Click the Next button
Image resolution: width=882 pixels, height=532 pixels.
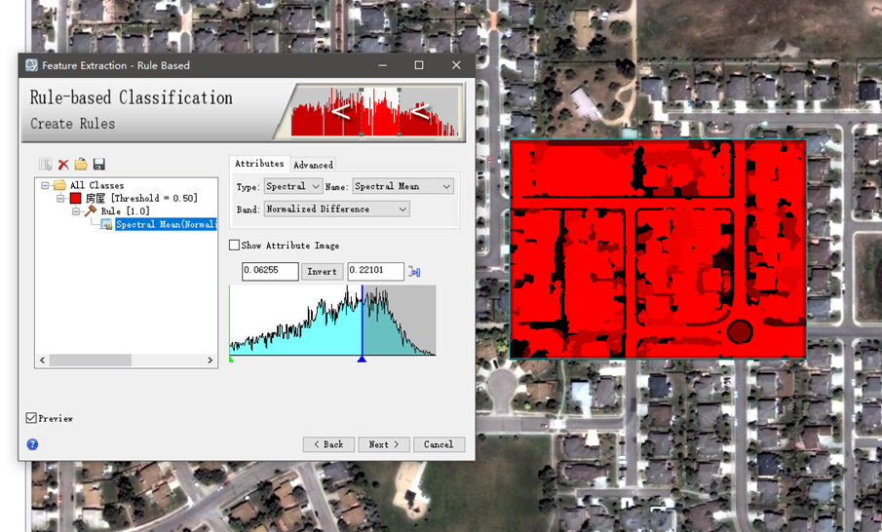(384, 444)
